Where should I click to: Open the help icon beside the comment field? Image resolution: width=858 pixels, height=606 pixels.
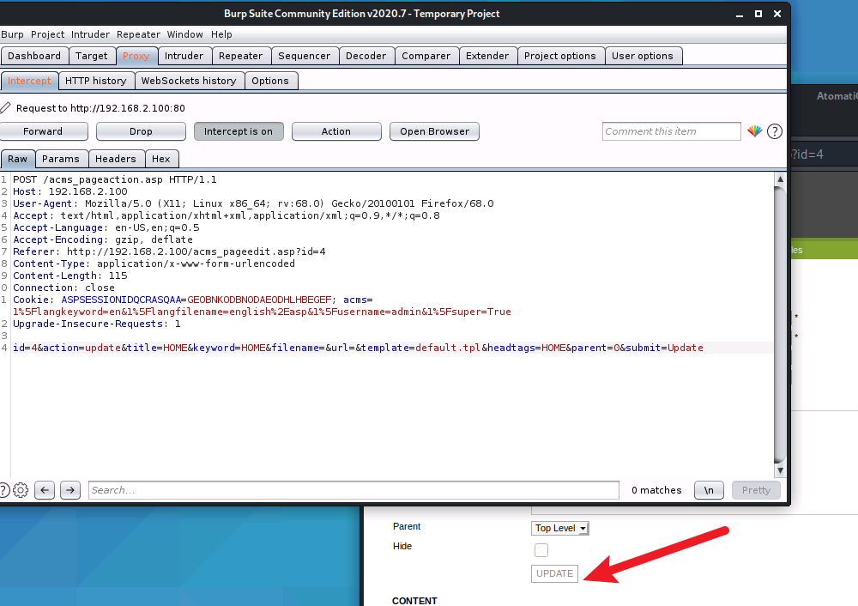tap(774, 131)
